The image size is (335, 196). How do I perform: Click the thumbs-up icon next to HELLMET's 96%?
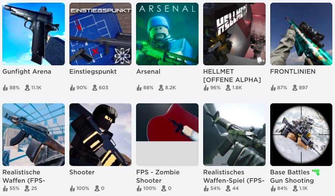pyautogui.click(x=206, y=88)
